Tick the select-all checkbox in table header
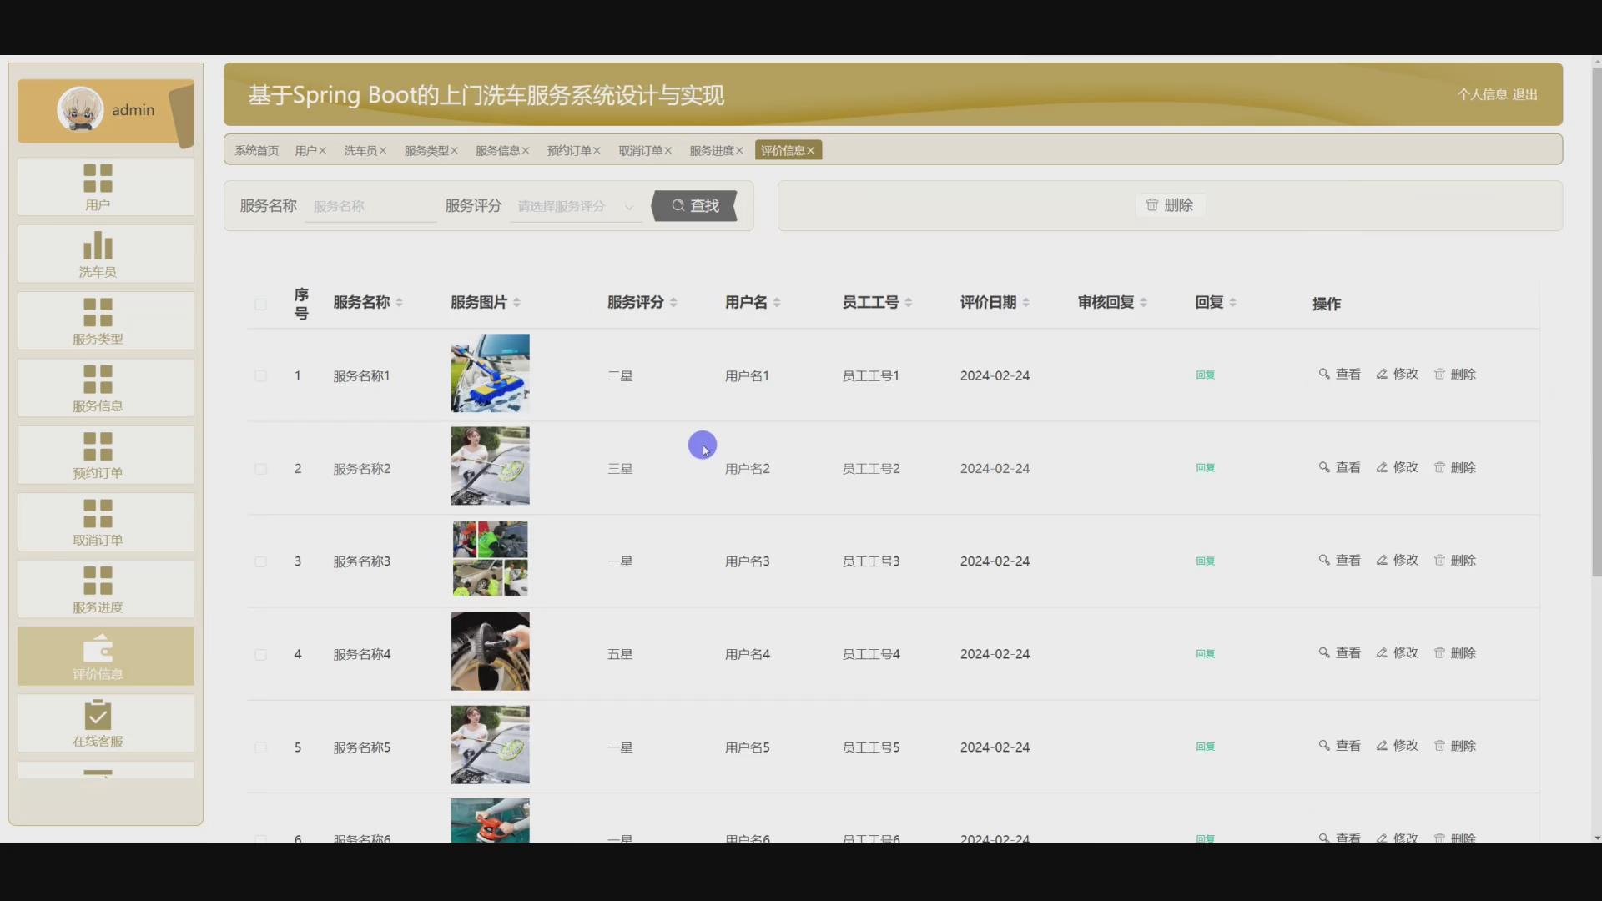 point(260,305)
